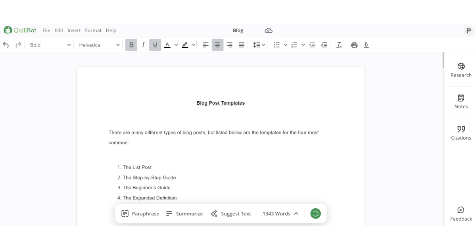Open the profile avatar P
Viewport: 476px width, 250px height.
coord(469,31)
